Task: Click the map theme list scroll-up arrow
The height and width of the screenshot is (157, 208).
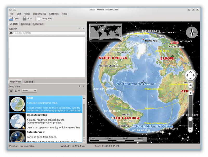Action: [x=84, y=97]
